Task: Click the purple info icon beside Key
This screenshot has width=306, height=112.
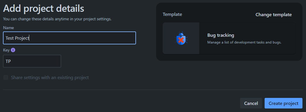Action: pos(13,50)
